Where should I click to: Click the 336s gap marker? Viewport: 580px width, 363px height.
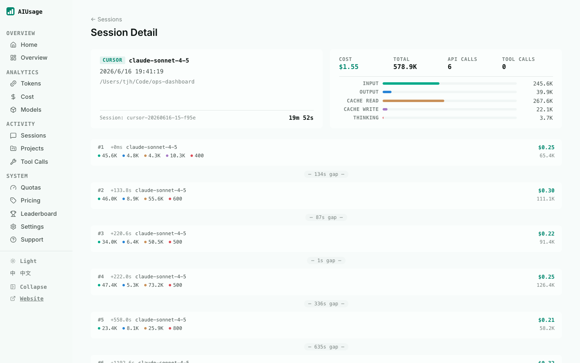(x=326, y=304)
